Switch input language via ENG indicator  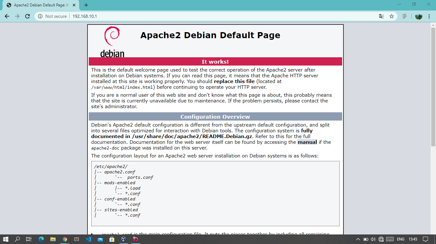401,239
